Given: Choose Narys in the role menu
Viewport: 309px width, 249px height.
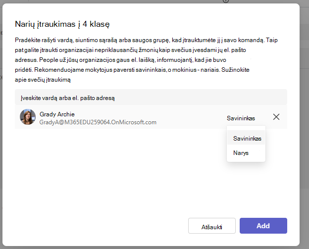Looking at the screenshot, I should tap(246, 153).
